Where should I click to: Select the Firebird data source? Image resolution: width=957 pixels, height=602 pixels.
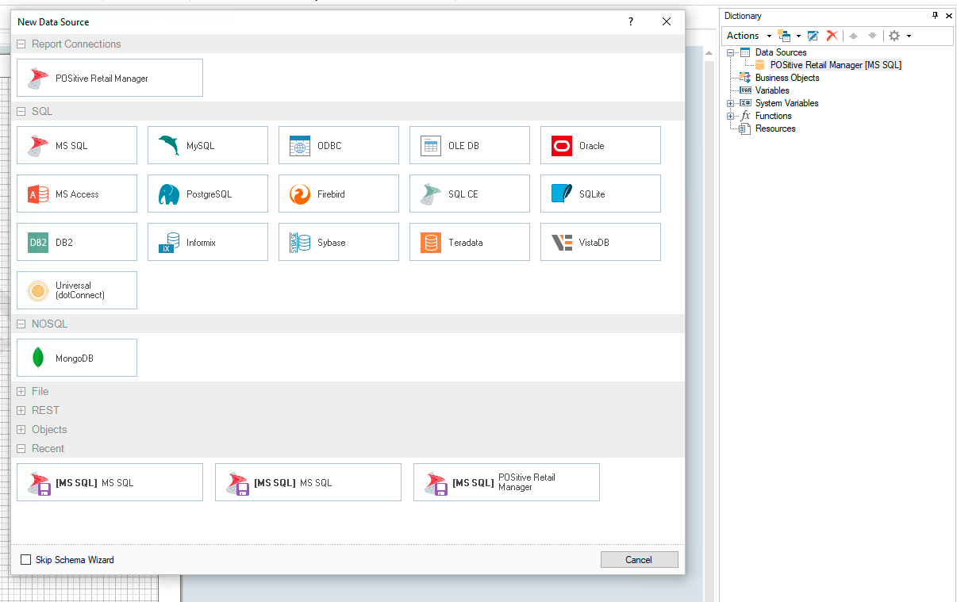(339, 194)
